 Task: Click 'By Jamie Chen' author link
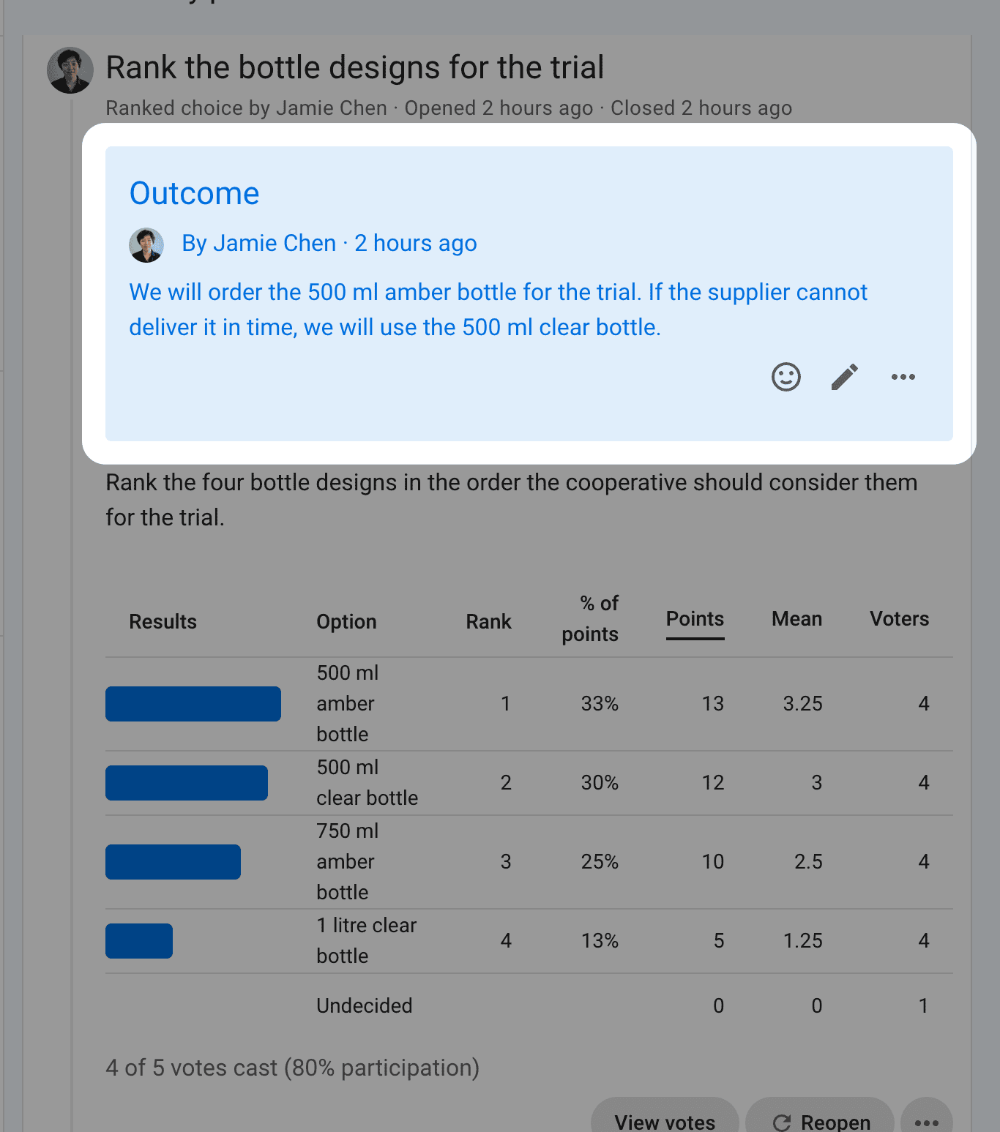point(258,243)
